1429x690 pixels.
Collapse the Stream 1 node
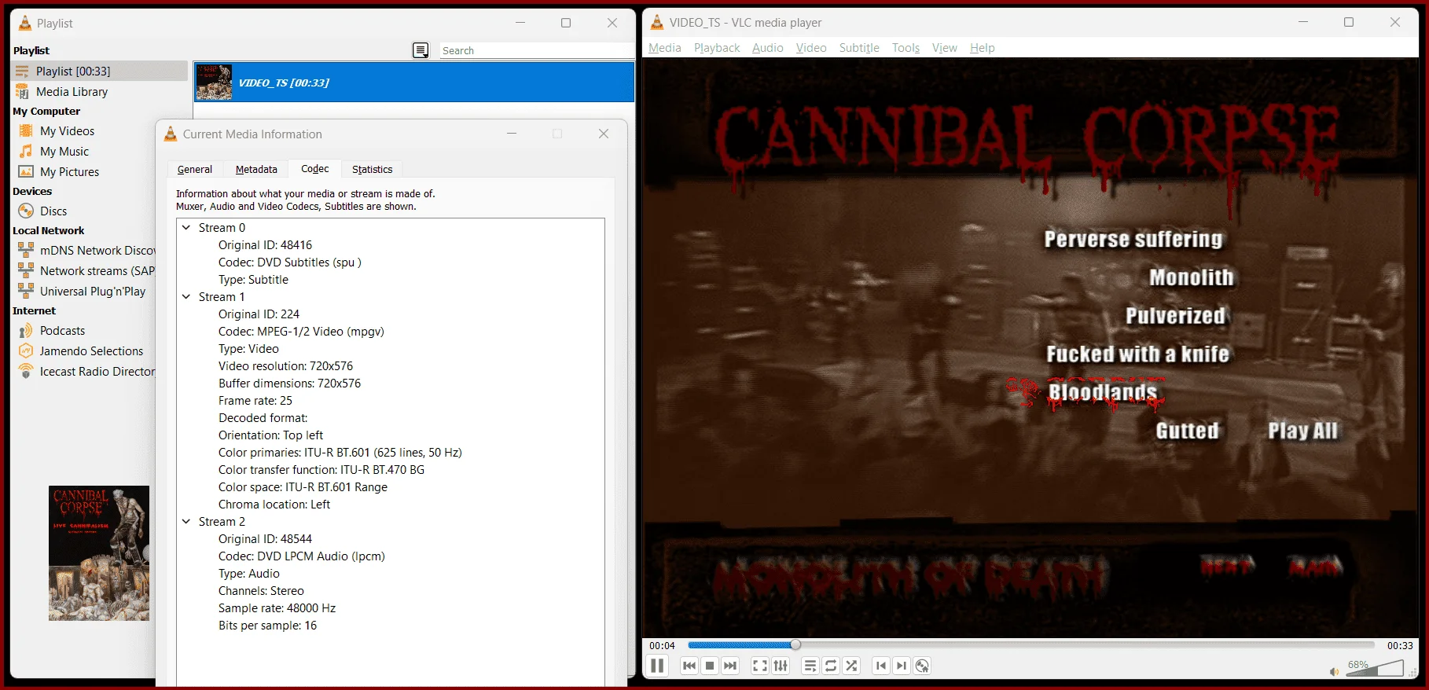coord(186,297)
